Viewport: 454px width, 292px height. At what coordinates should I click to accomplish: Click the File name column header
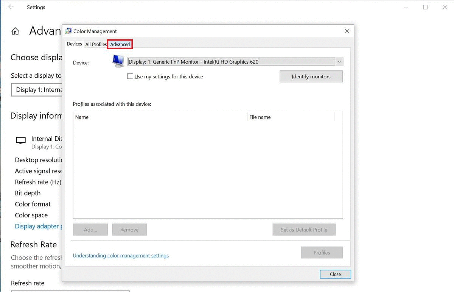(x=291, y=117)
